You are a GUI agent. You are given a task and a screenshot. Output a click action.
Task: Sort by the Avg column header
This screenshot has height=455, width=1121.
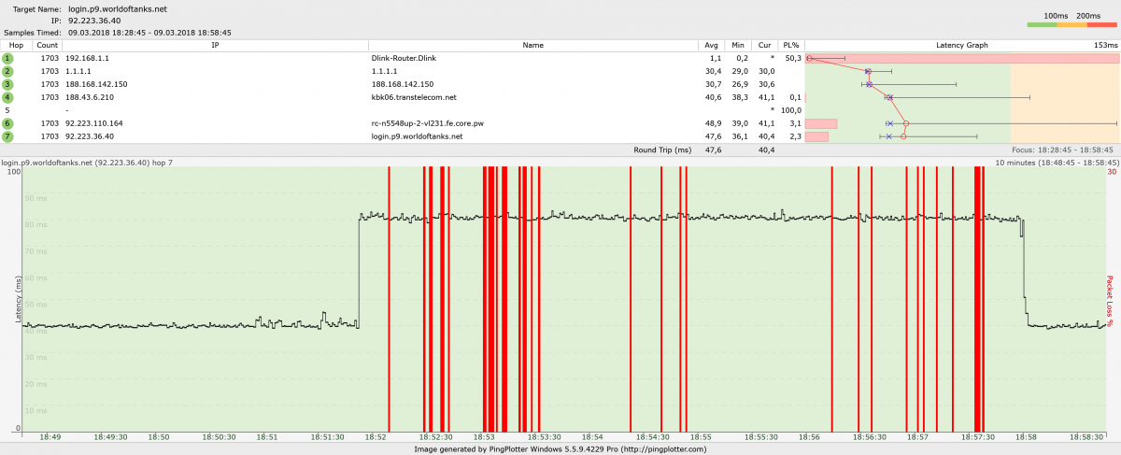pos(712,45)
